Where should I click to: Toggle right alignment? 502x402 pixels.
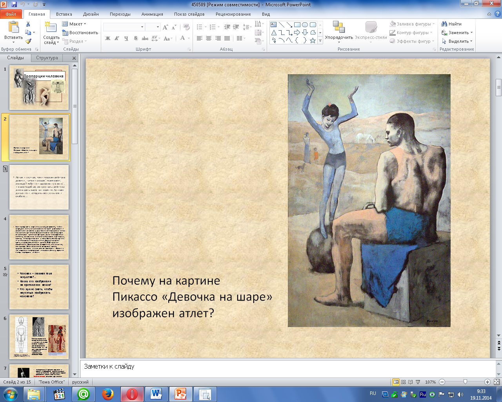218,38
